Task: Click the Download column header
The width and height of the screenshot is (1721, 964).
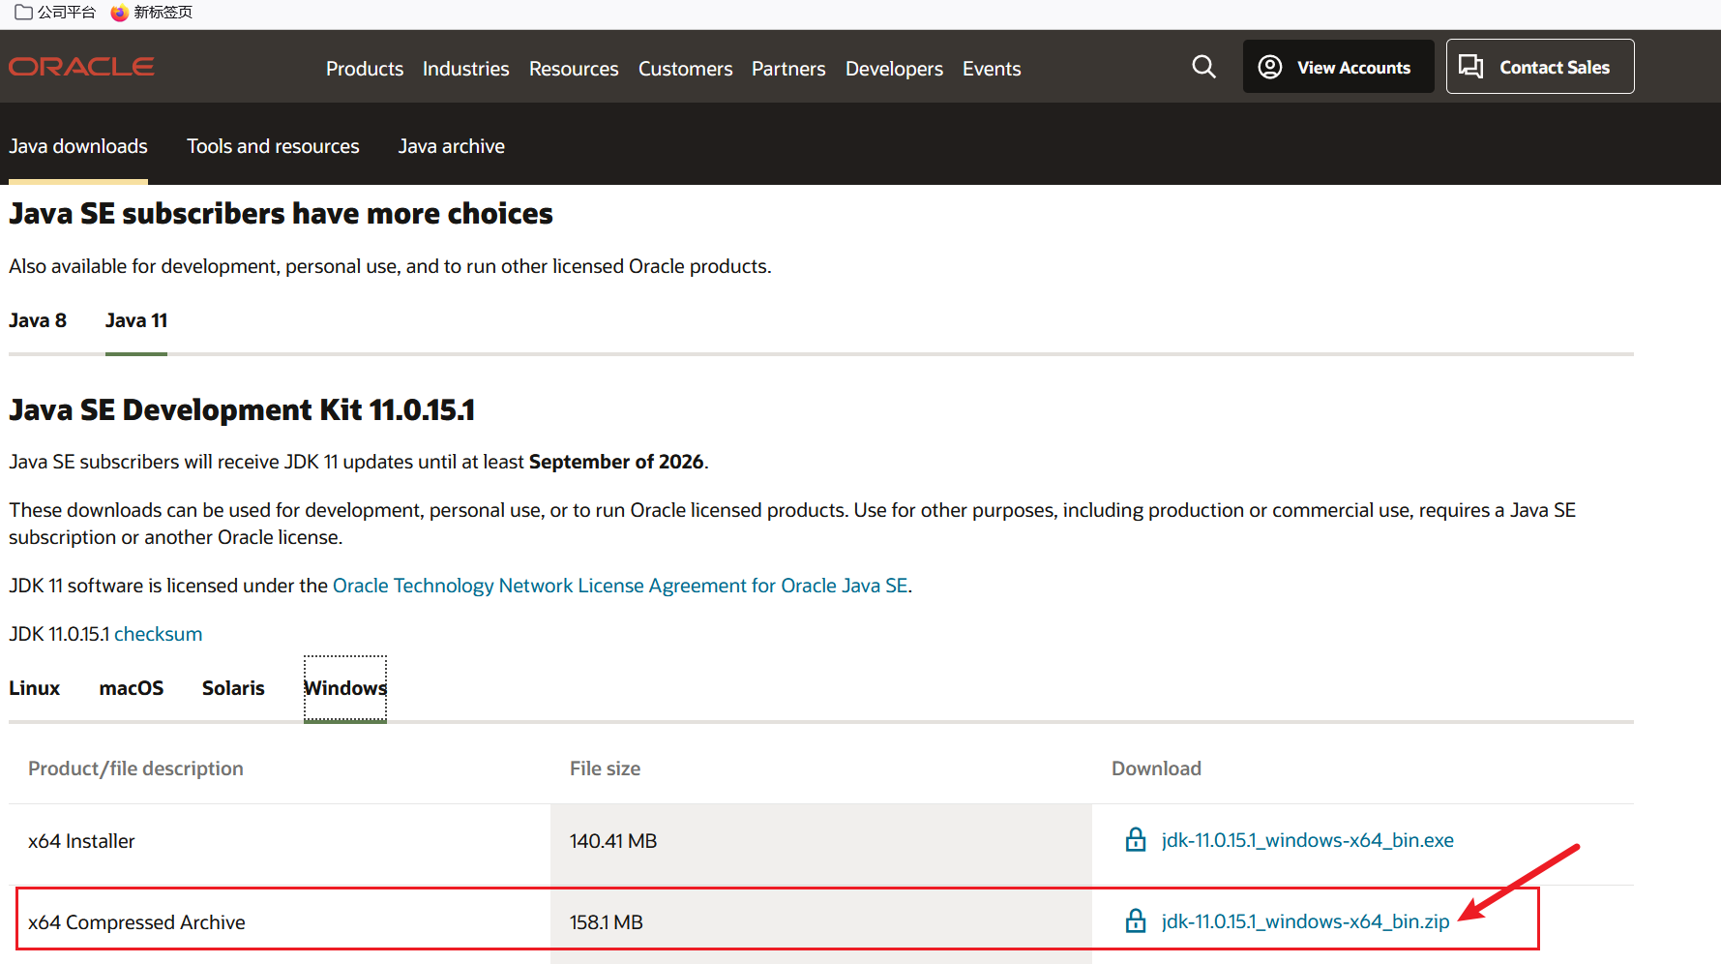Action: pos(1156,768)
